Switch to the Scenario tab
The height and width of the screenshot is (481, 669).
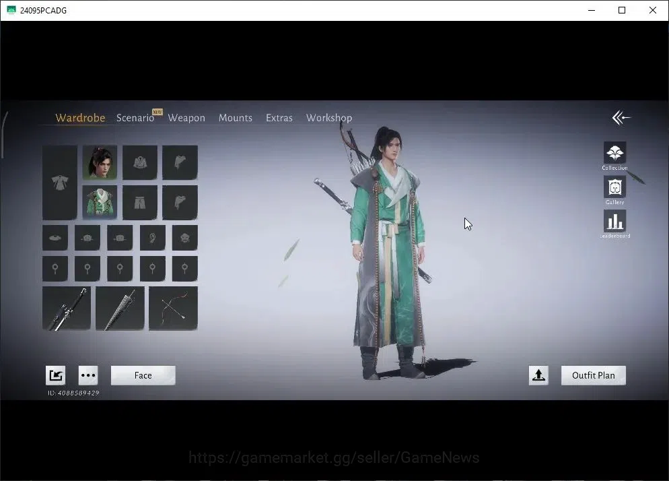tap(135, 118)
